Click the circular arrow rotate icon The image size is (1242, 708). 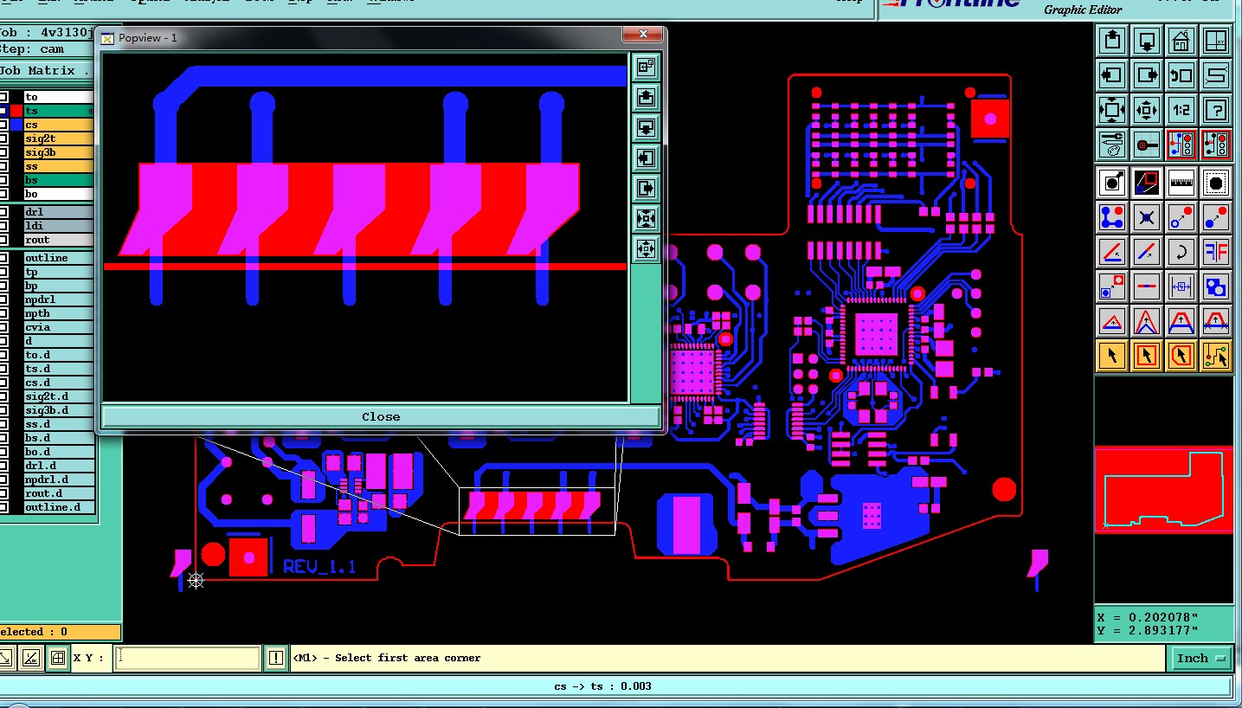1181,252
